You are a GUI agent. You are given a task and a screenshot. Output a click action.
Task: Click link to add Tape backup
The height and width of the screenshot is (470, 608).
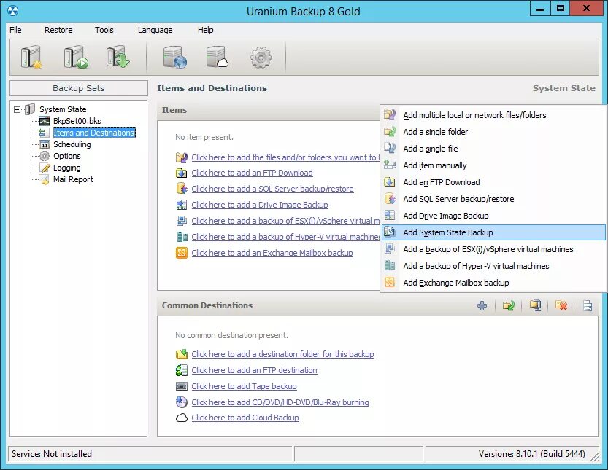tap(244, 386)
